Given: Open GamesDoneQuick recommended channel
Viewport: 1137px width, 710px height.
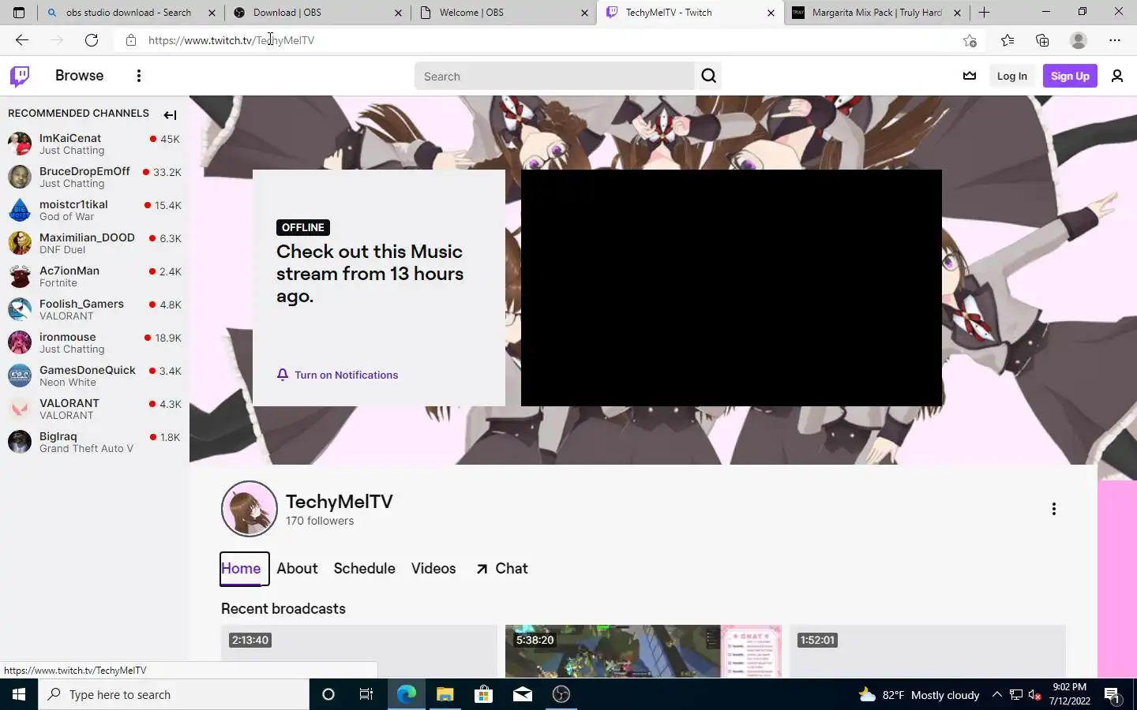Looking at the screenshot, I should (x=95, y=376).
